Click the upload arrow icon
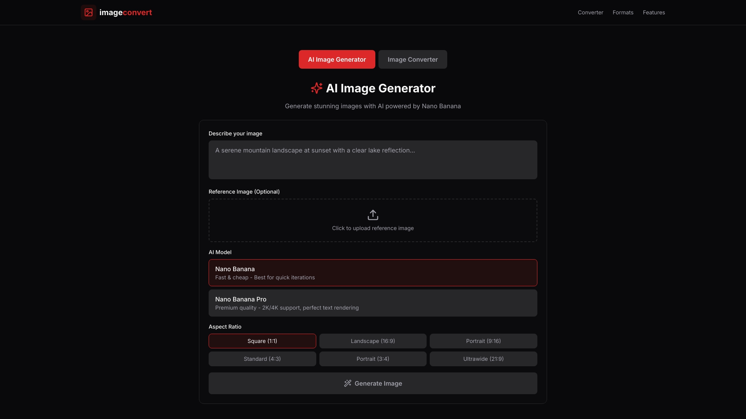Viewport: 746px width, 419px height. (373, 215)
